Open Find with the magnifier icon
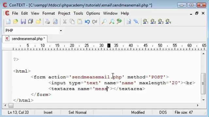209x117 pixels. 104,21
